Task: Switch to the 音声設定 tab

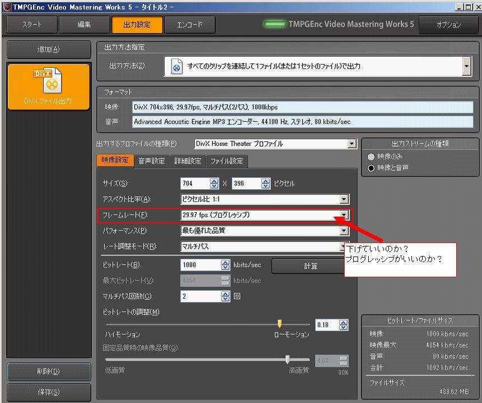Action: (x=151, y=161)
